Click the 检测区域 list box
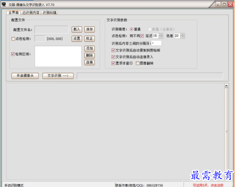Screen dimensions: 236x187 coord(58,56)
